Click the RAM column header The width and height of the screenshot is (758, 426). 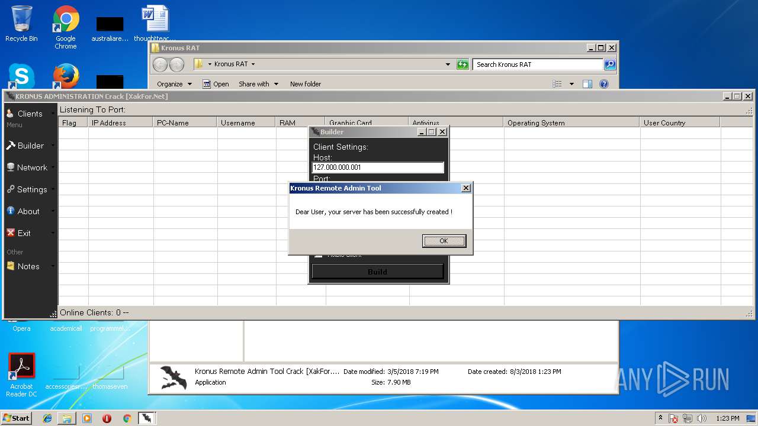pos(301,122)
